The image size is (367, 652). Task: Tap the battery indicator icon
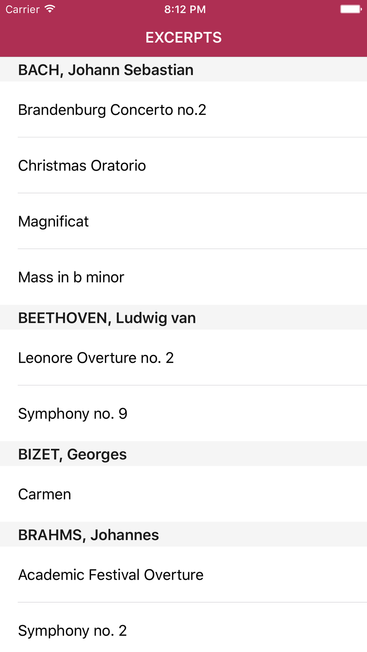(351, 9)
